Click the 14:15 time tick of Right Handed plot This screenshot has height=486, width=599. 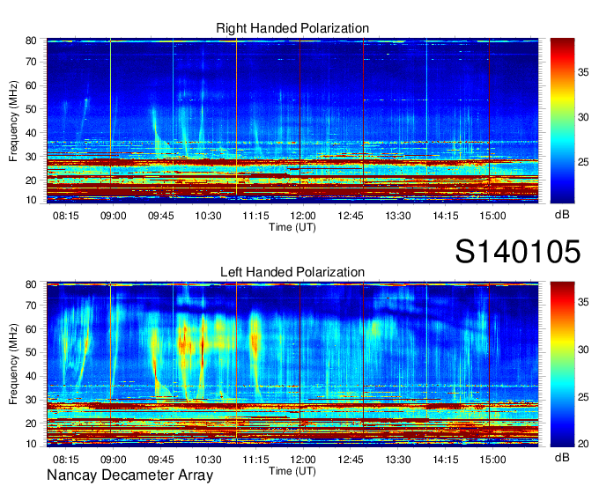(446, 216)
